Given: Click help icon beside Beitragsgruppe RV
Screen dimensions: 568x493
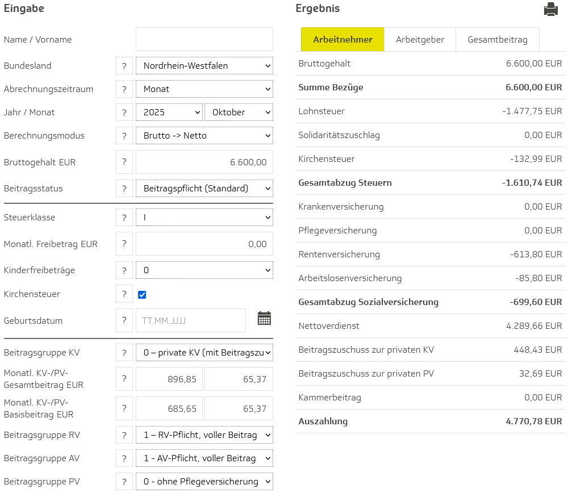Looking at the screenshot, I should tap(124, 435).
